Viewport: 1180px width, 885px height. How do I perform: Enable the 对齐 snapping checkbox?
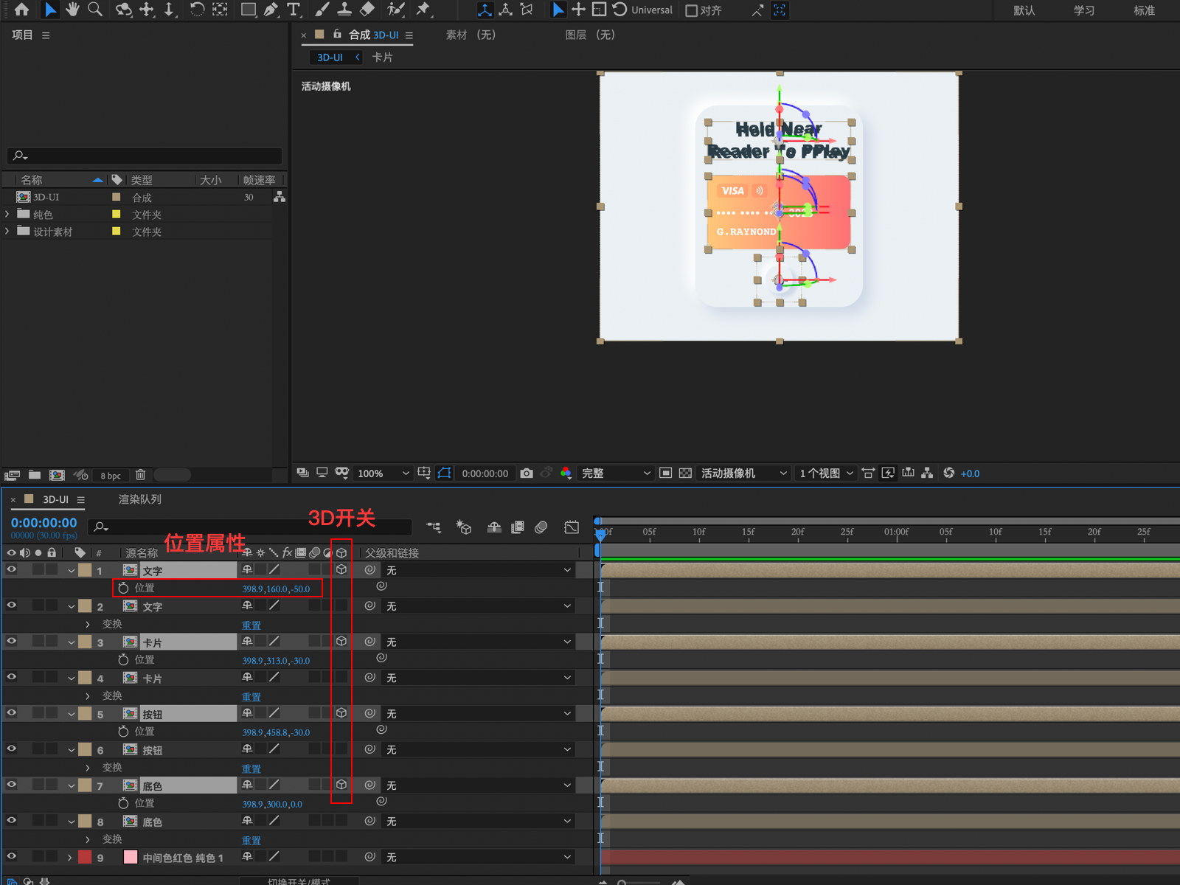pos(692,10)
